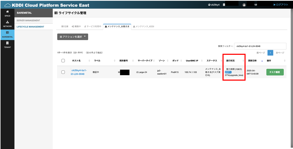The image size is (293, 149).
Task: Click the ck2tky4 tenant name in header
Action: tap(215, 5)
